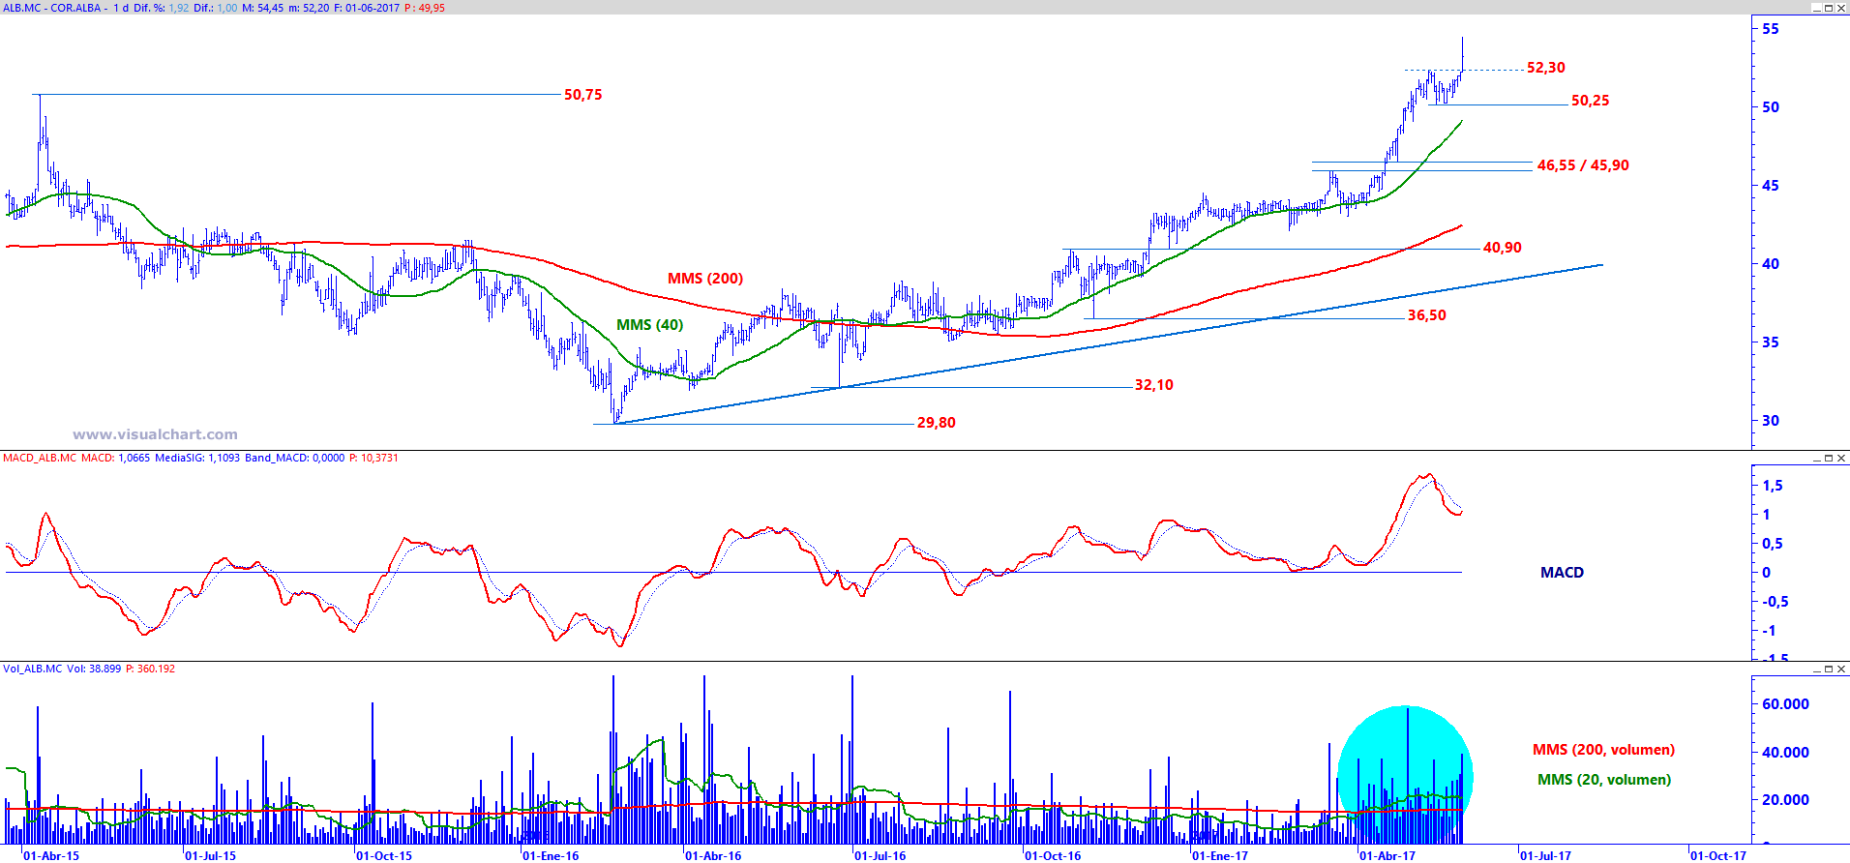1850x863 pixels.
Task: Click the 60.000 mark on volume axis
Action: tap(1786, 704)
